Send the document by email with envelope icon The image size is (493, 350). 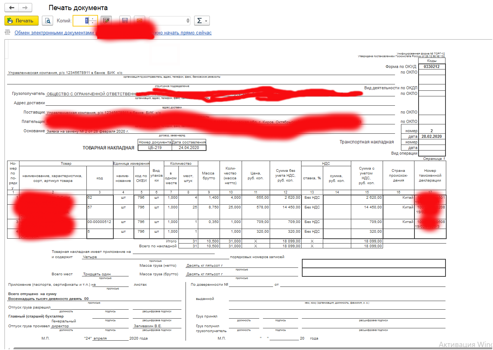(139, 21)
